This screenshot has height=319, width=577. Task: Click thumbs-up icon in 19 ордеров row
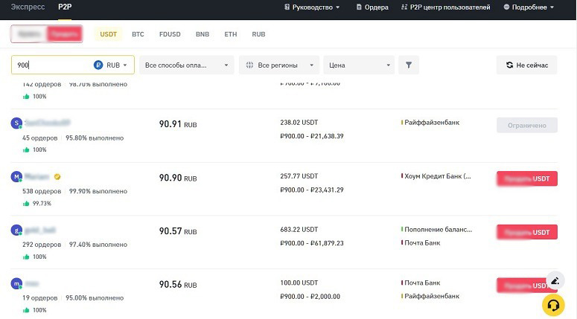click(x=26, y=310)
